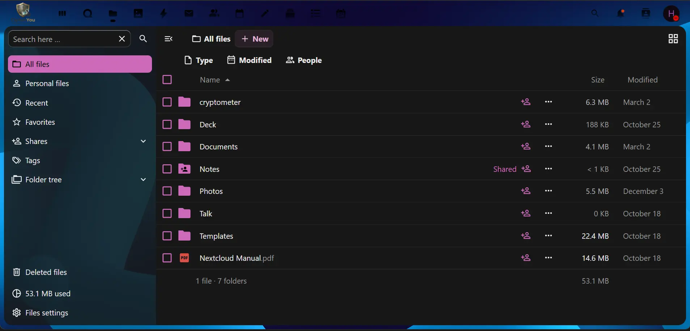The height and width of the screenshot is (331, 690).
Task: Click the sidebar search magnifier button
Action: coord(143,39)
